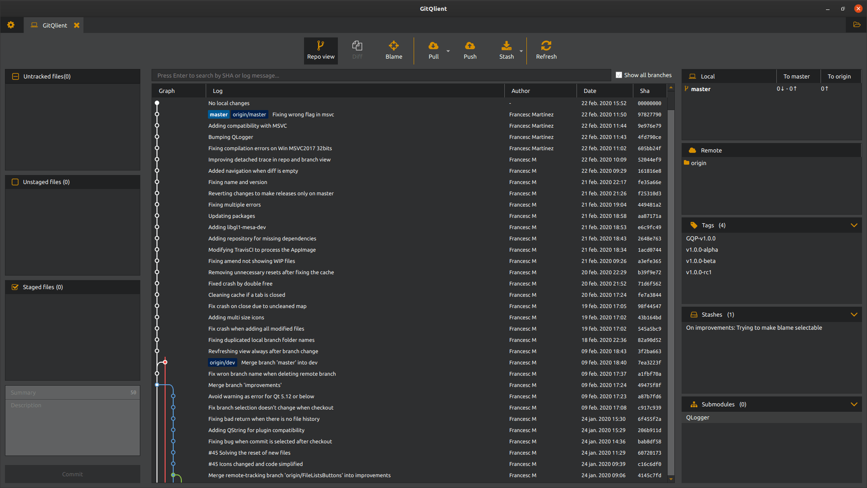Click the Settings gear icon
Viewport: 867px width, 488px height.
point(11,25)
